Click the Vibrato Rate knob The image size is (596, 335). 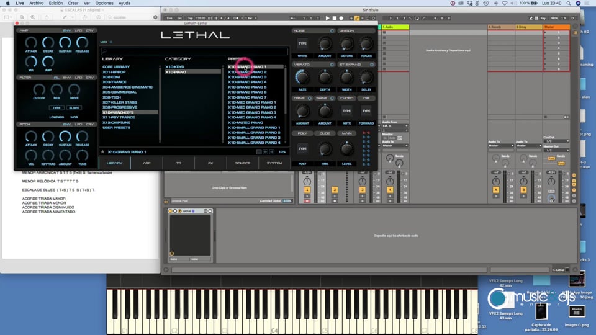tap(302, 78)
